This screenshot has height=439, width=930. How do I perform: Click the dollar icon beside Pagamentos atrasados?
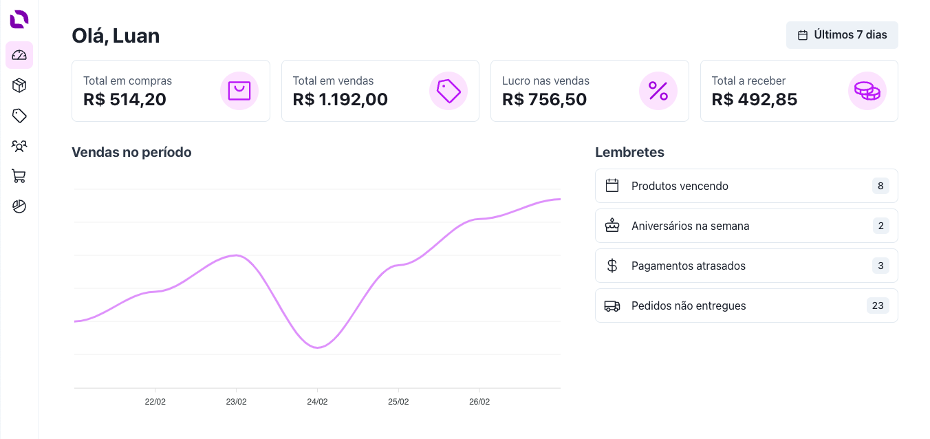coord(612,265)
